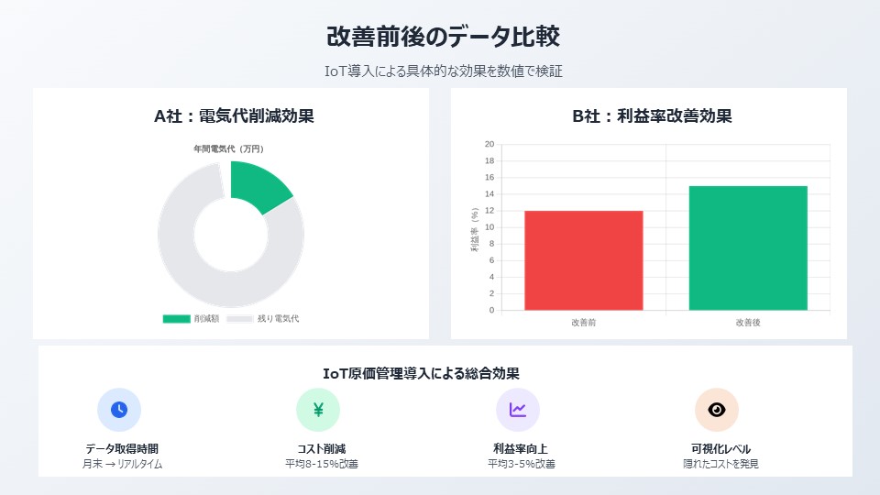Click heading B社：利益率改善効果

point(652,116)
